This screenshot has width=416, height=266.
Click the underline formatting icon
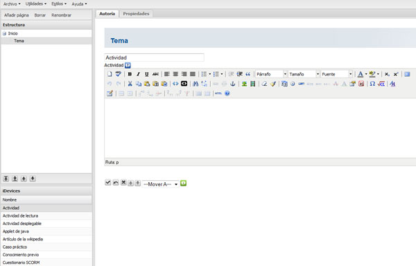tap(147, 74)
